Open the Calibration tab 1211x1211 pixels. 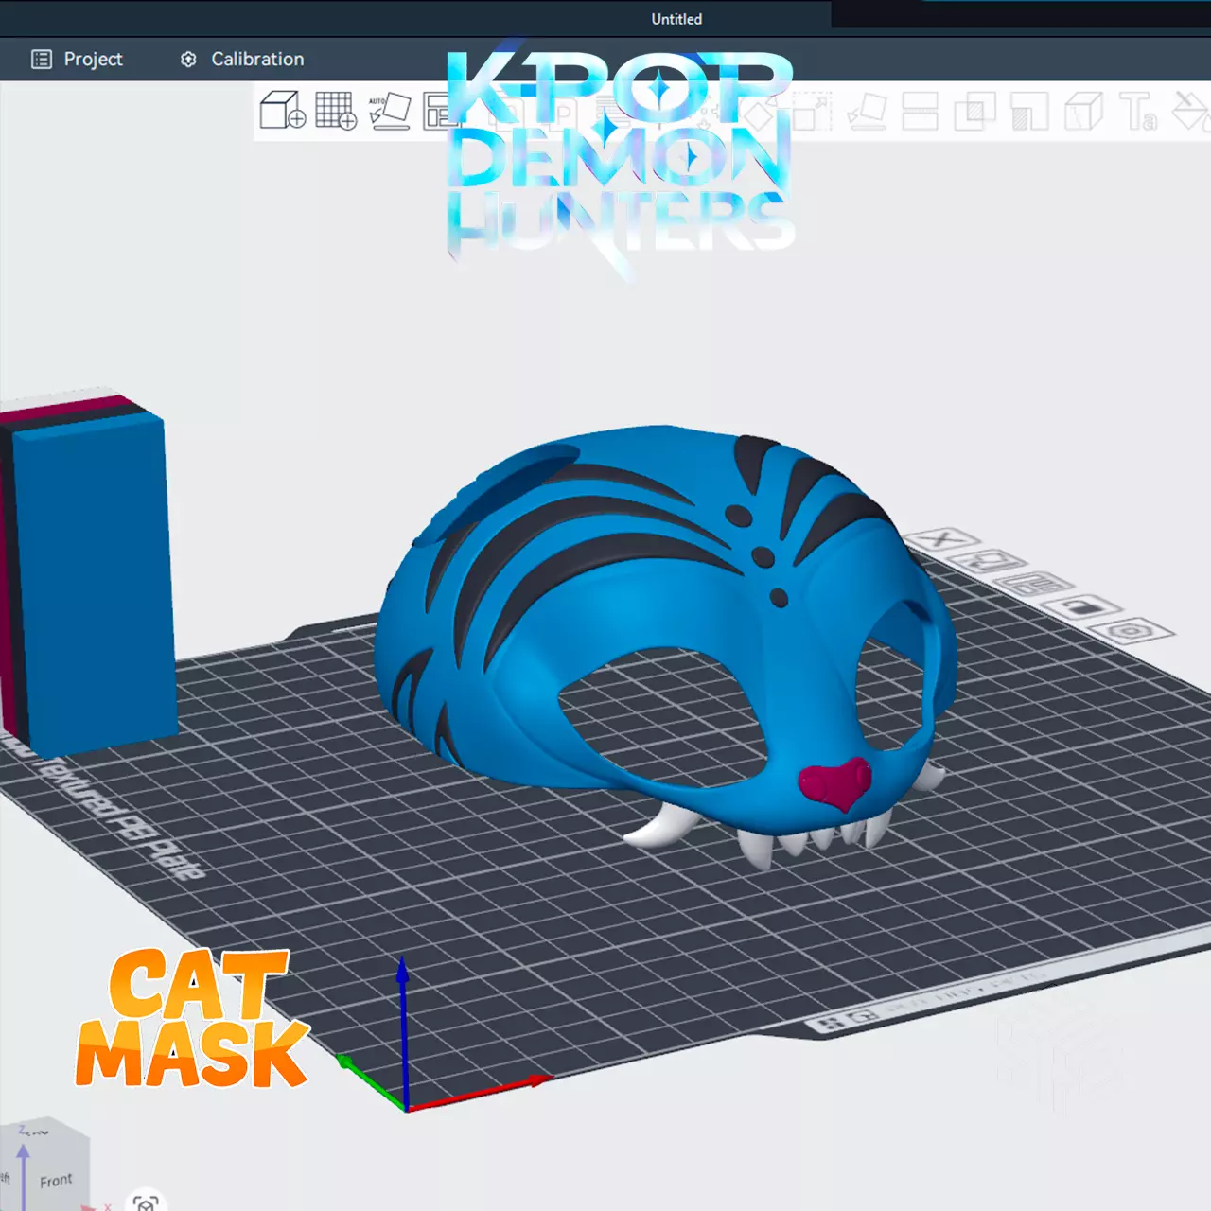(x=241, y=59)
